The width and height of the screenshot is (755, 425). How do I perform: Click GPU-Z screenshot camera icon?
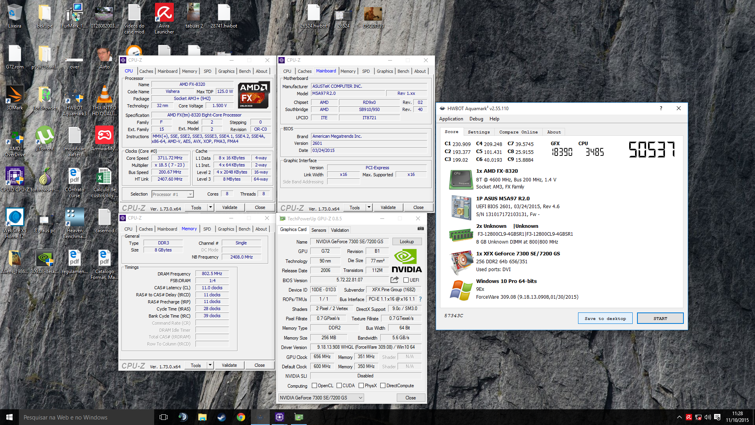(420, 229)
